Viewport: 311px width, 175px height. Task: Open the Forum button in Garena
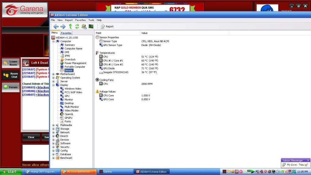click(11, 87)
